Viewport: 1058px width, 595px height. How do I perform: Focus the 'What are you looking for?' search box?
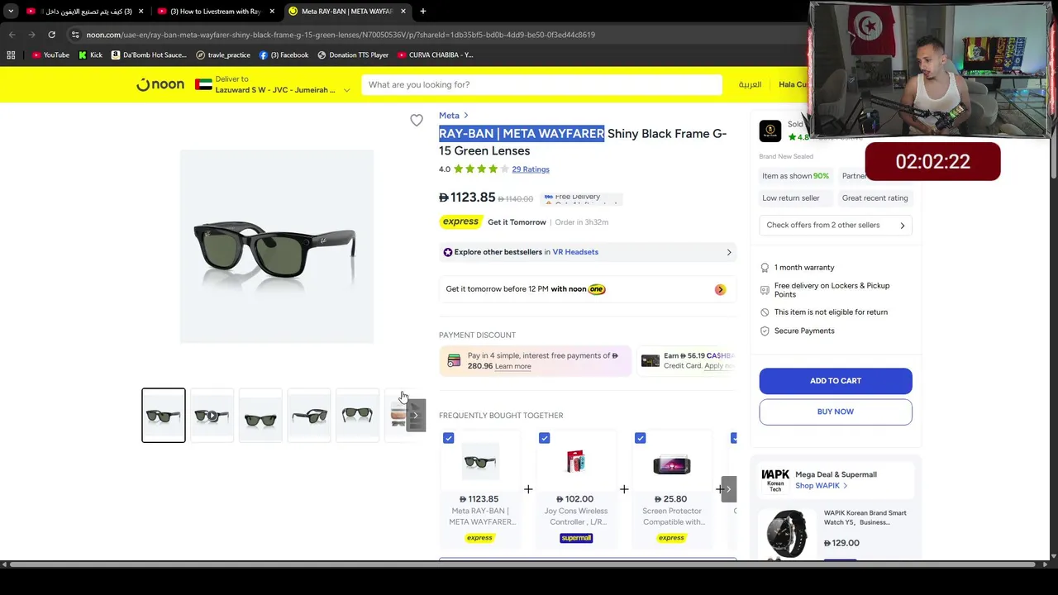pos(541,84)
